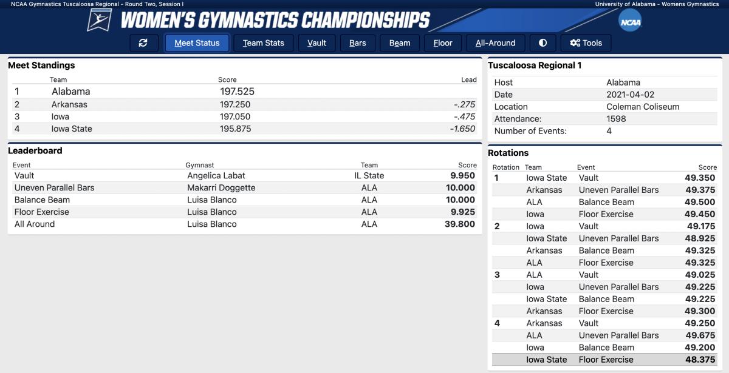Select the highlighted Iowa State Floor Exercise rotation
Screen dimensions: 729x373
(606, 360)
